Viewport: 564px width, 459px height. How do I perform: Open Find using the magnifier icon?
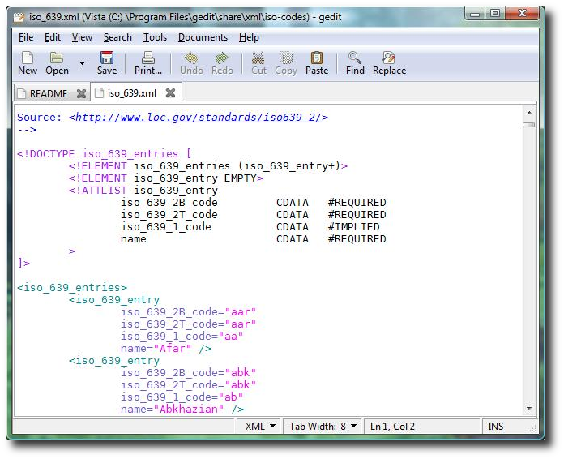pyautogui.click(x=355, y=62)
